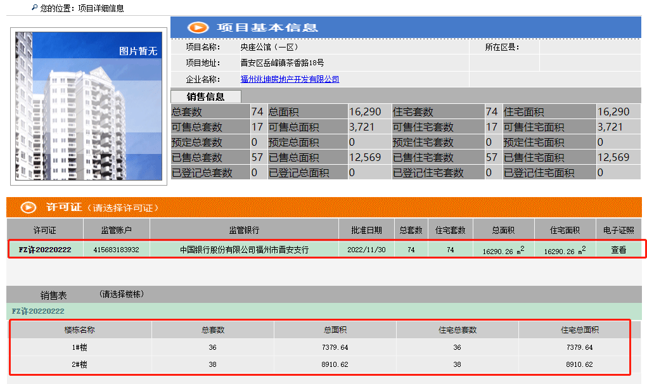Click the 项目详细信息 breadcrumb text

click(x=101, y=8)
